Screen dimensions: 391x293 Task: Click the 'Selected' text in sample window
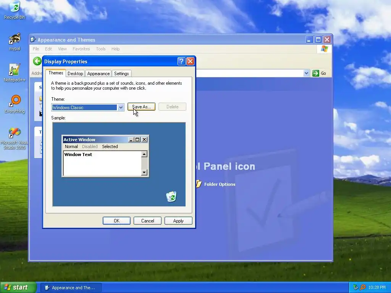point(110,146)
